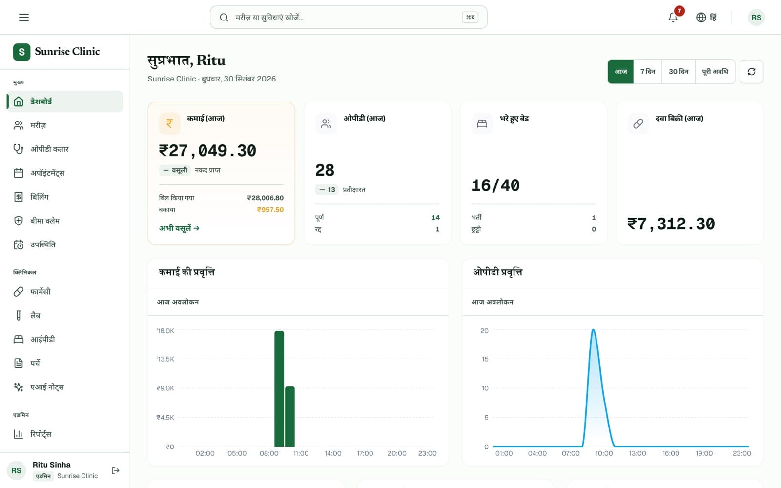Click the people icon on ओपीडी card

326,123
